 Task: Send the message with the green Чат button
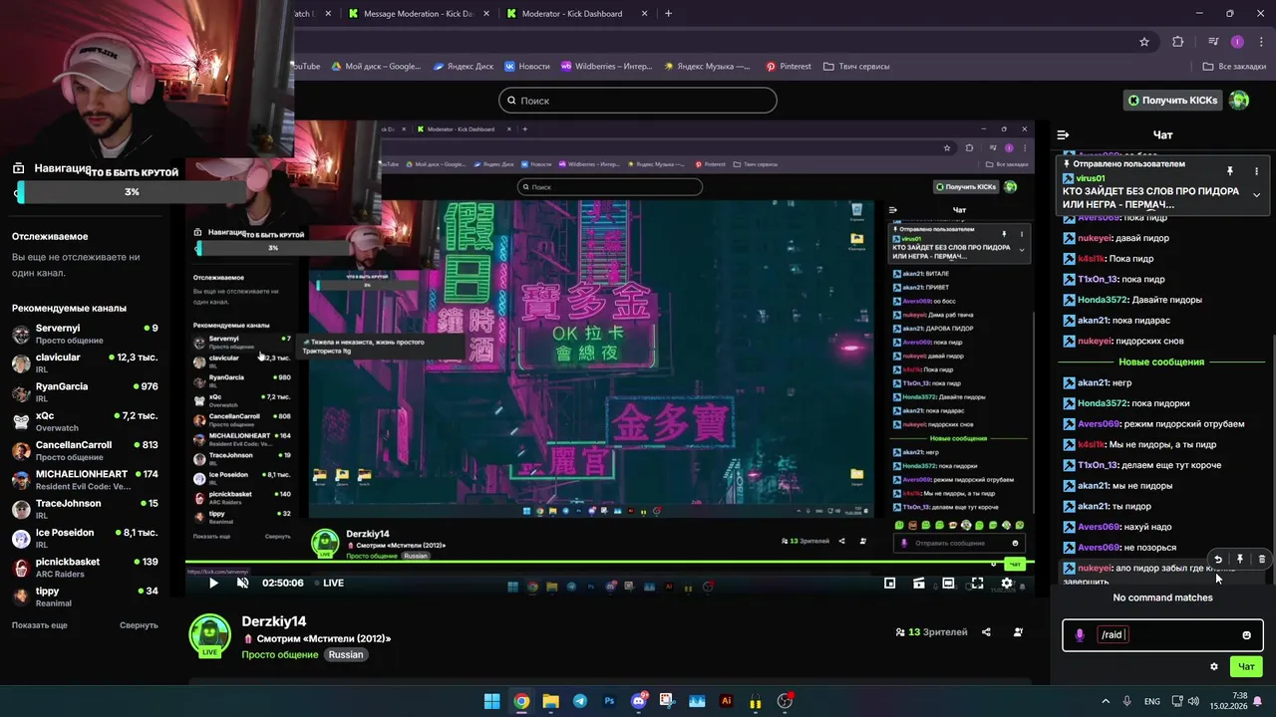click(x=1246, y=667)
